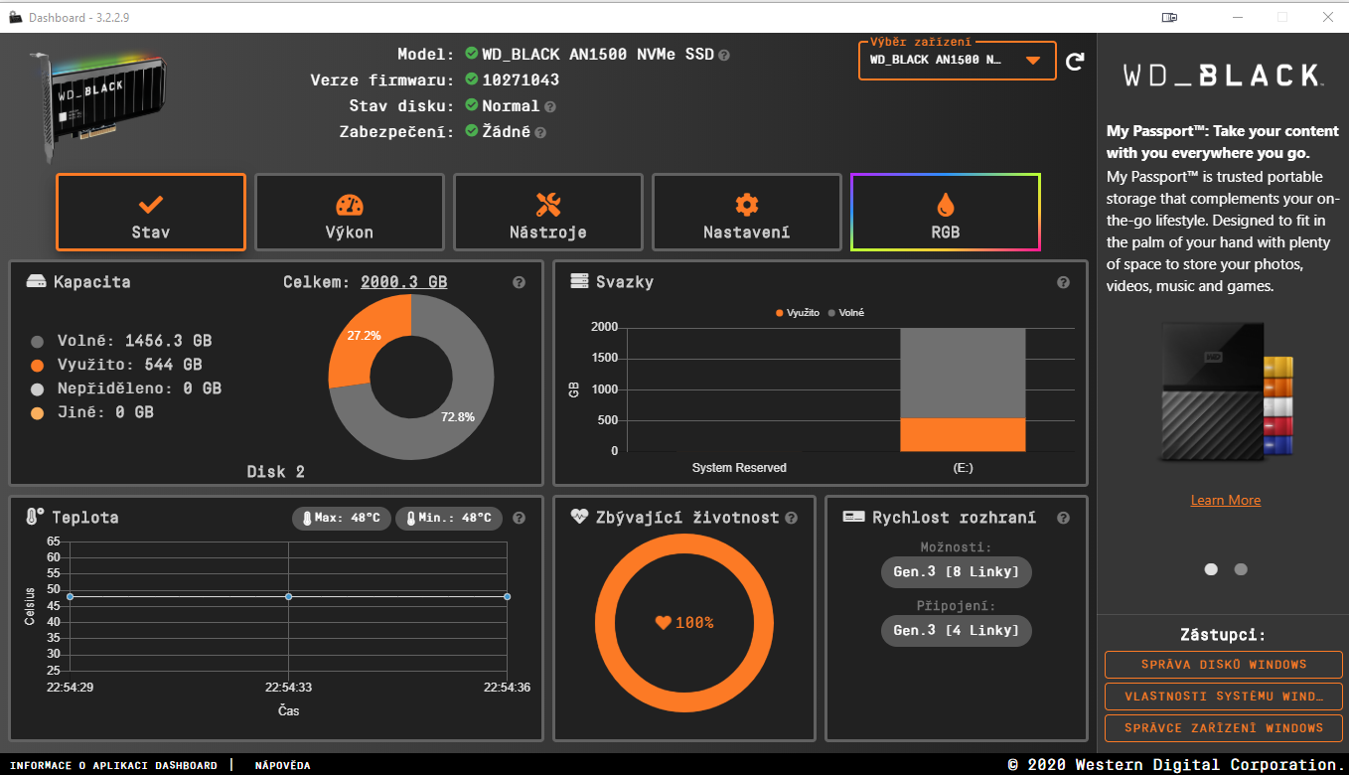
Task: Toggle the Volné legend in Svazky chart
Action: tap(846, 313)
